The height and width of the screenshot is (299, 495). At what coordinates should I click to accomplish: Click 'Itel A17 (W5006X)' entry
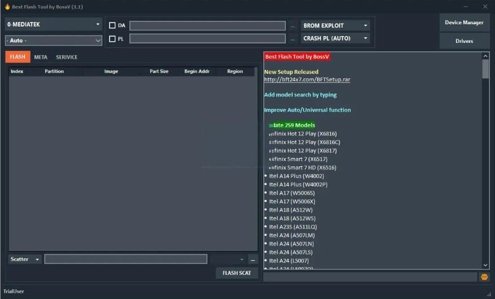click(x=292, y=201)
